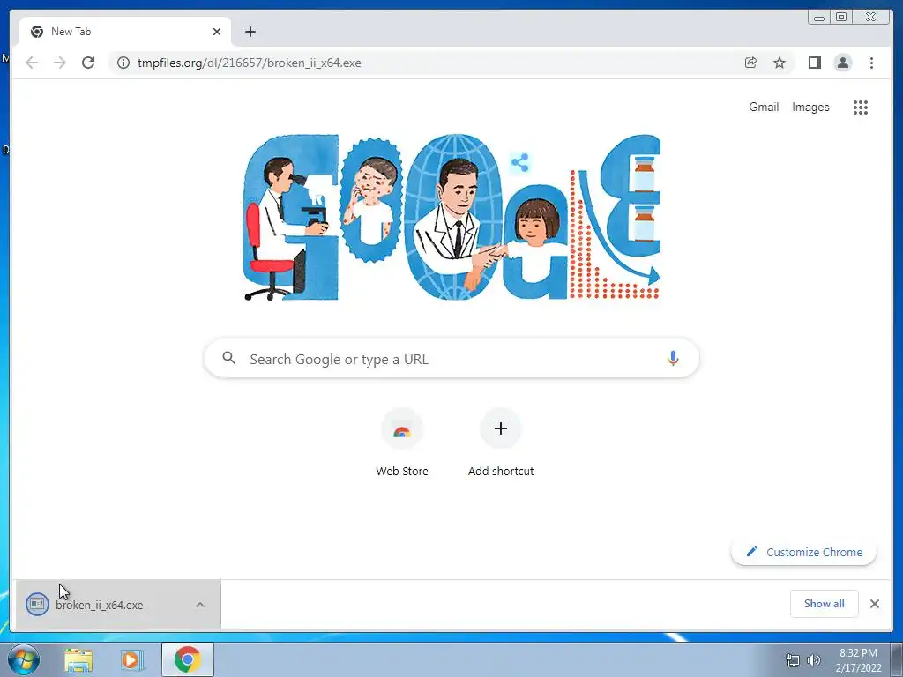The image size is (903, 677).
Task: Open the Images link
Action: point(810,107)
